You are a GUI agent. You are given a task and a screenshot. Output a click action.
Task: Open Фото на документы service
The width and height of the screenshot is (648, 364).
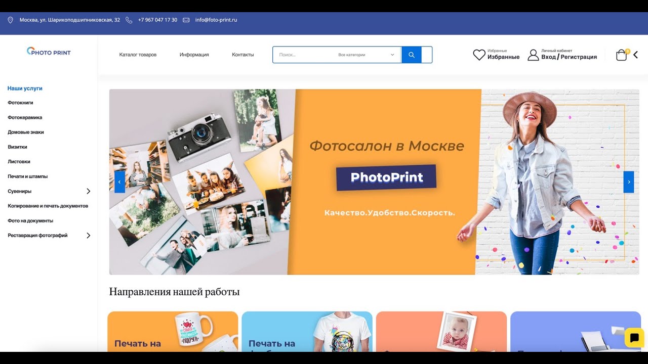[x=30, y=220]
